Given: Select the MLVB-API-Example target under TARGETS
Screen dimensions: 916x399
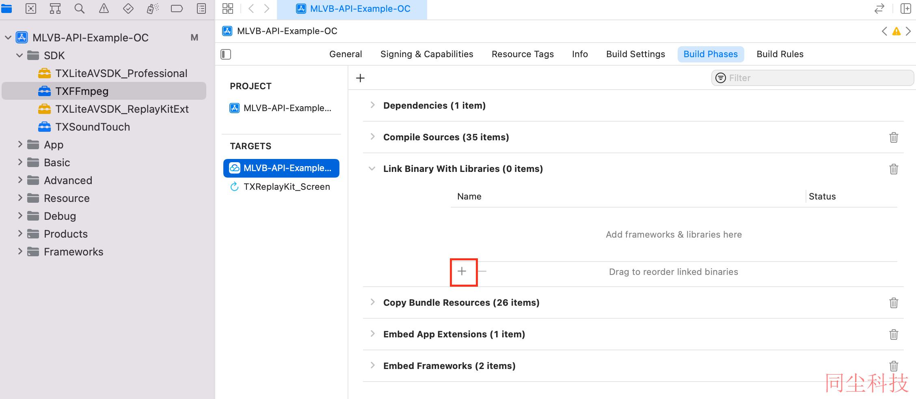Looking at the screenshot, I should click(281, 168).
